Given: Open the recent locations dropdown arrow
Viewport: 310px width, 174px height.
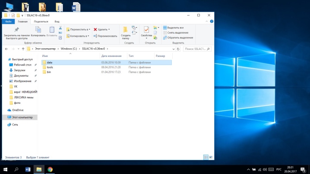Looking at the screenshot, I should click(x=19, y=49).
